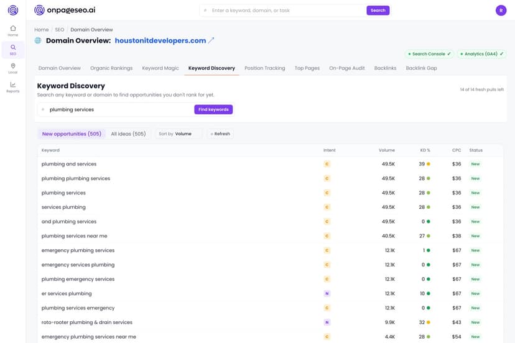Focus the top keyword or domain search field
Screen dimensions: 515x343
(x=284, y=11)
